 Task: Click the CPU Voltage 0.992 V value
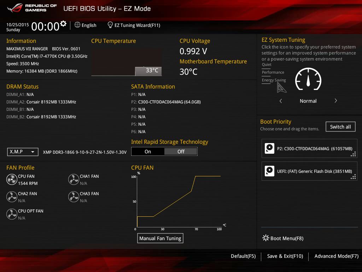[x=193, y=51]
